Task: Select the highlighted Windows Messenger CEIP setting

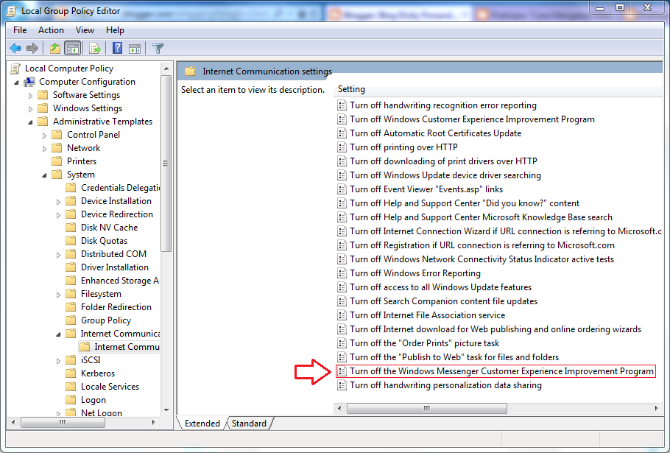Action: (x=479, y=371)
